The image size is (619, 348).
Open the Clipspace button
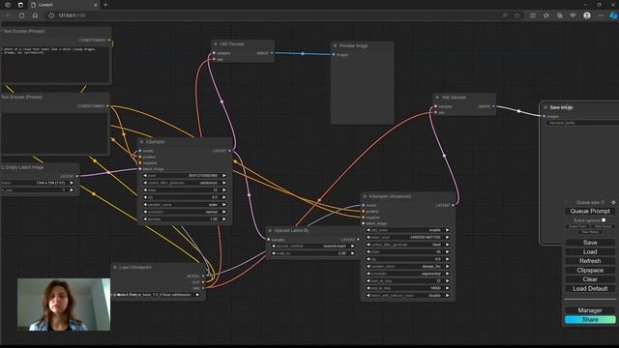click(590, 271)
